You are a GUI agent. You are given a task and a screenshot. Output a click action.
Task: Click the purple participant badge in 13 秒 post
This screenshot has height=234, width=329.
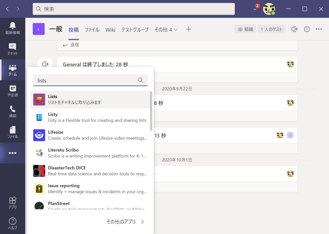tap(290, 135)
